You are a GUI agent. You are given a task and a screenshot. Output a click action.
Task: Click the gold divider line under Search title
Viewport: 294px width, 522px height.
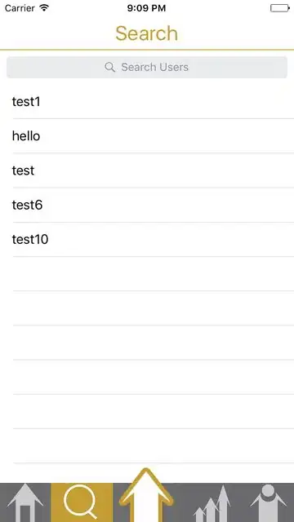(147, 50)
